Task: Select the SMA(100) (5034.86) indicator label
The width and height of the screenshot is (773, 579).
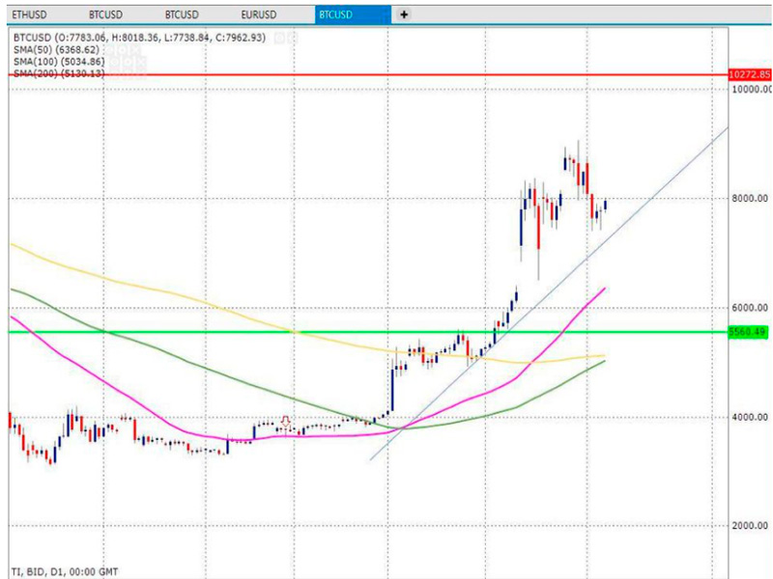Action: (59, 62)
